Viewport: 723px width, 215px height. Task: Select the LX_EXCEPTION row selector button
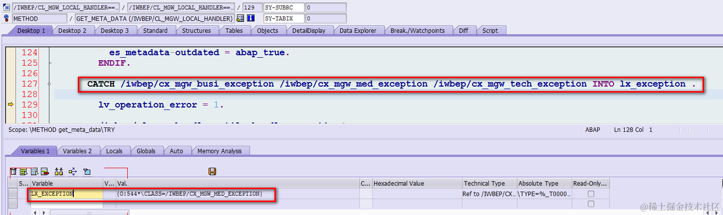[13, 194]
